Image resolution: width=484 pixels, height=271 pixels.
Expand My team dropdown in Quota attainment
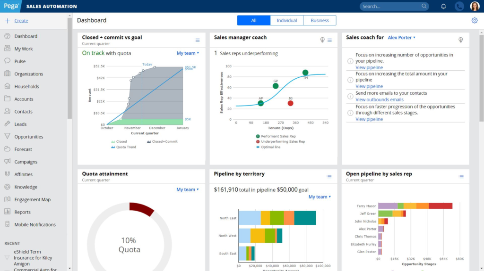[187, 189]
